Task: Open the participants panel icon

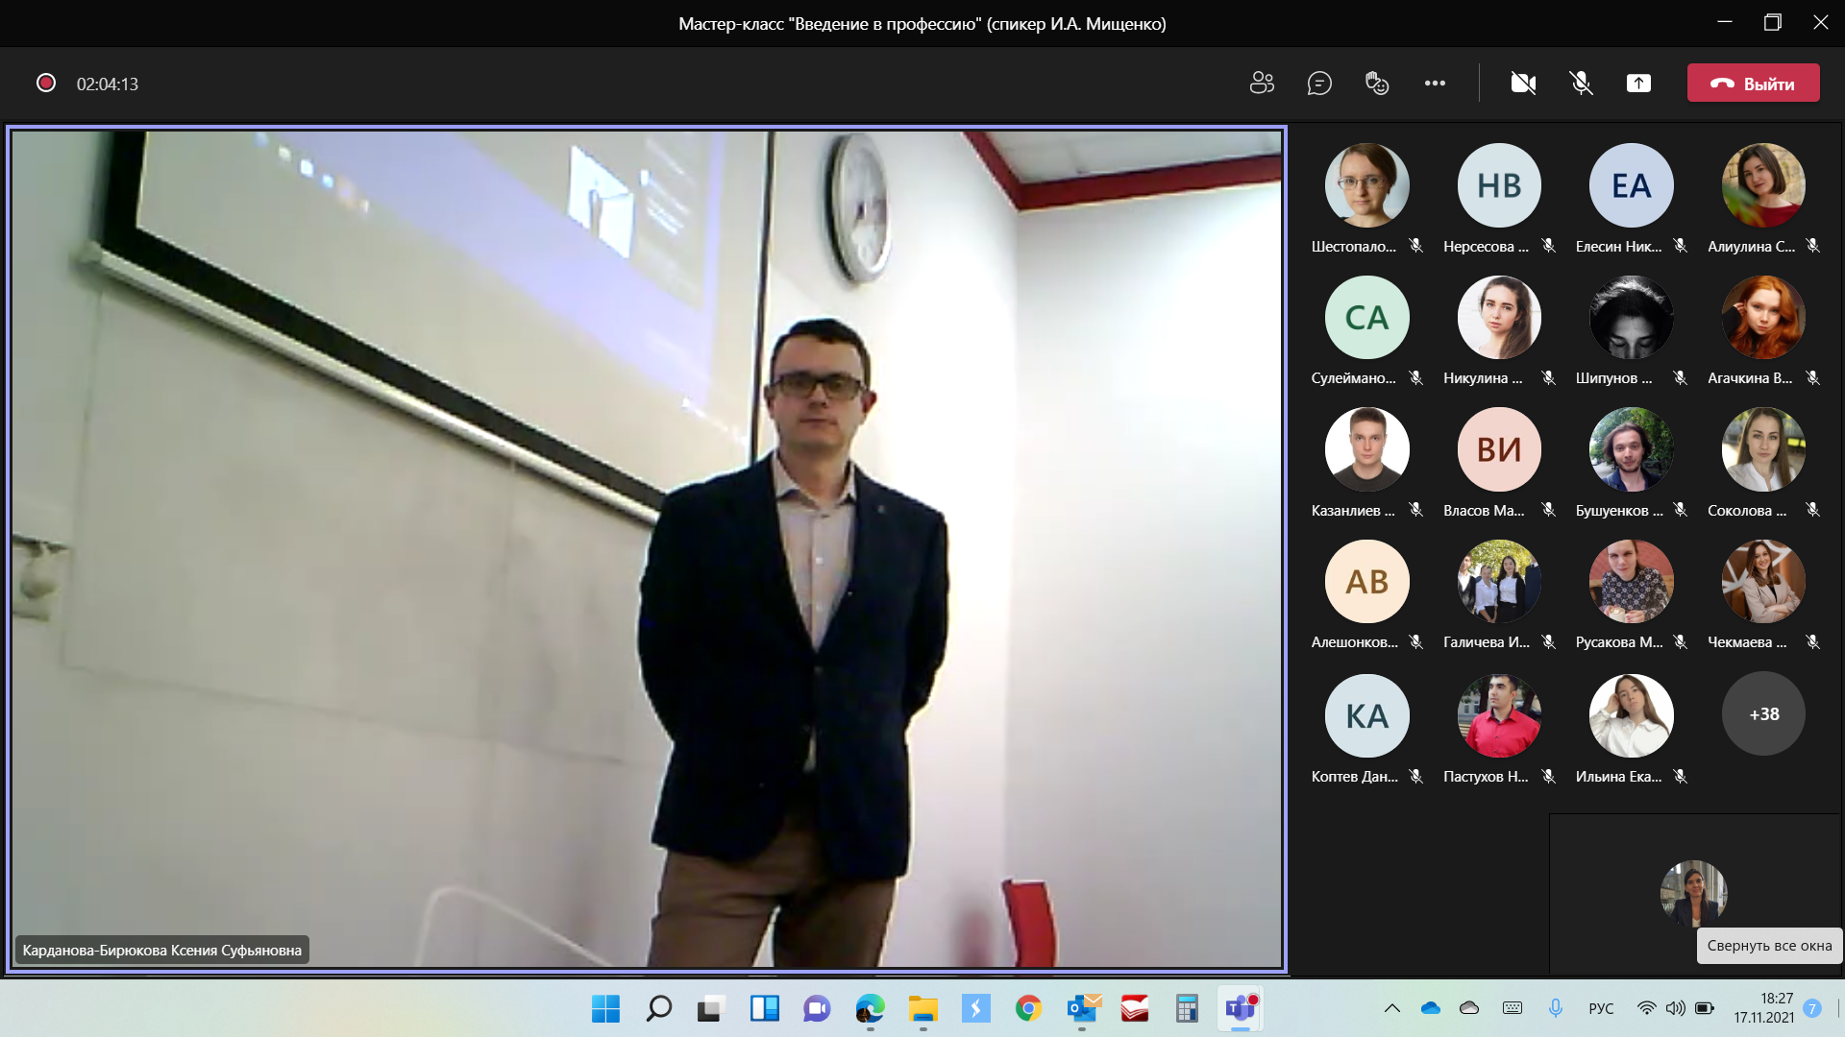Action: [1262, 84]
